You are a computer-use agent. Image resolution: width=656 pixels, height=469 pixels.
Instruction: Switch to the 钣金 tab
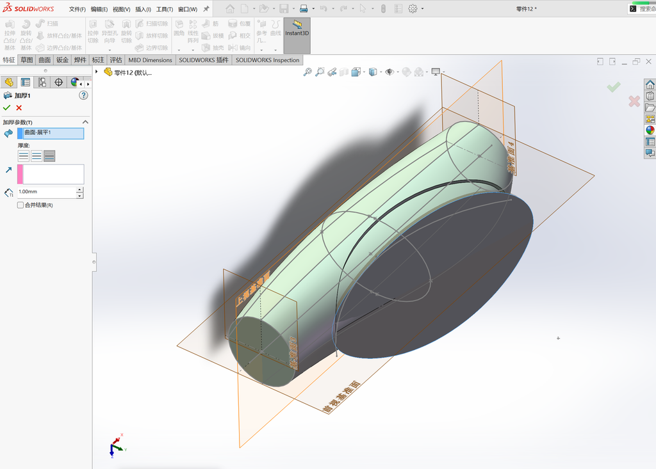[x=62, y=60]
